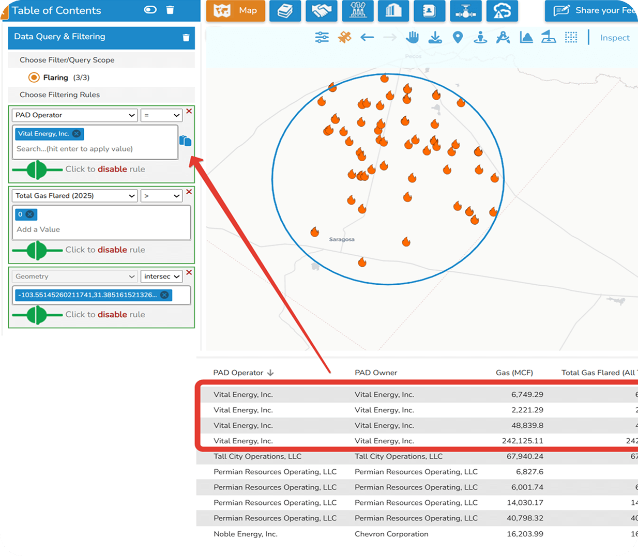This screenshot has width=638, height=556.
Task: Click the paste values clipboard icon
Action: click(185, 141)
